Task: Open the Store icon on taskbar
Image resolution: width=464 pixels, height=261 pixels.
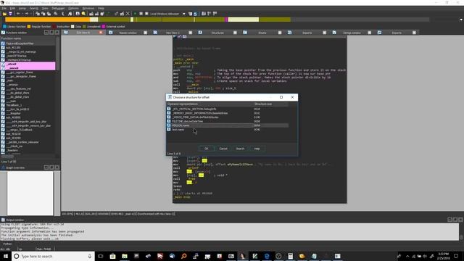Action: pyautogui.click(x=113, y=256)
